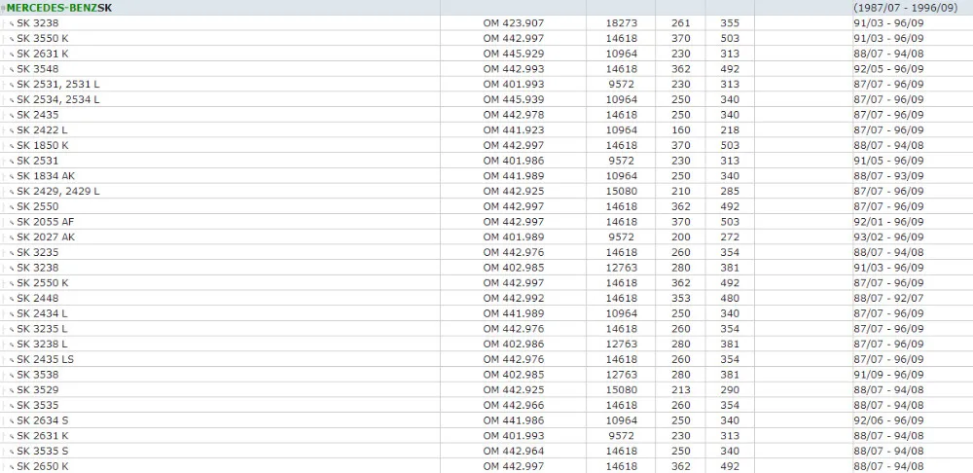Click the horsepower value 285
Viewport: 973px width, 473px height.
pyautogui.click(x=730, y=191)
